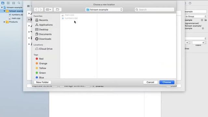Screen dimensions: 208x117
Task: Click Manage Schemes button behind dialog
Action: pos(75,86)
